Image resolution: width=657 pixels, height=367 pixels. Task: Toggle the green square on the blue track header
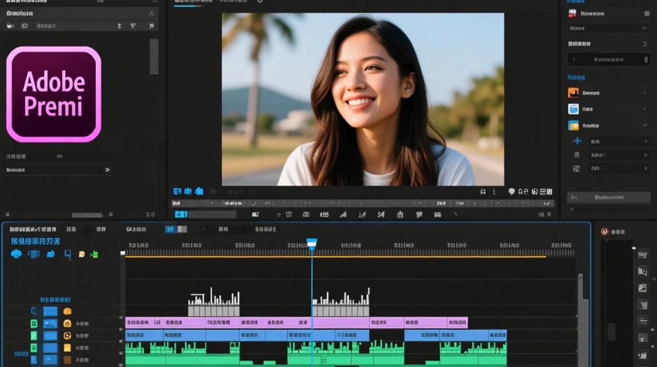pyautogui.click(x=34, y=336)
